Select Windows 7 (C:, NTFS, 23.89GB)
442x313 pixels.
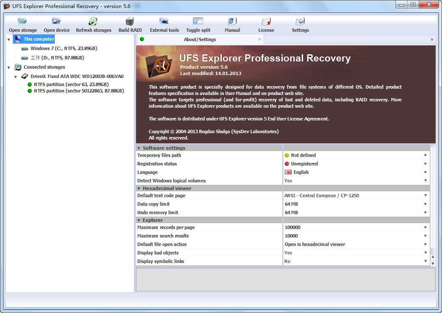(x=64, y=48)
